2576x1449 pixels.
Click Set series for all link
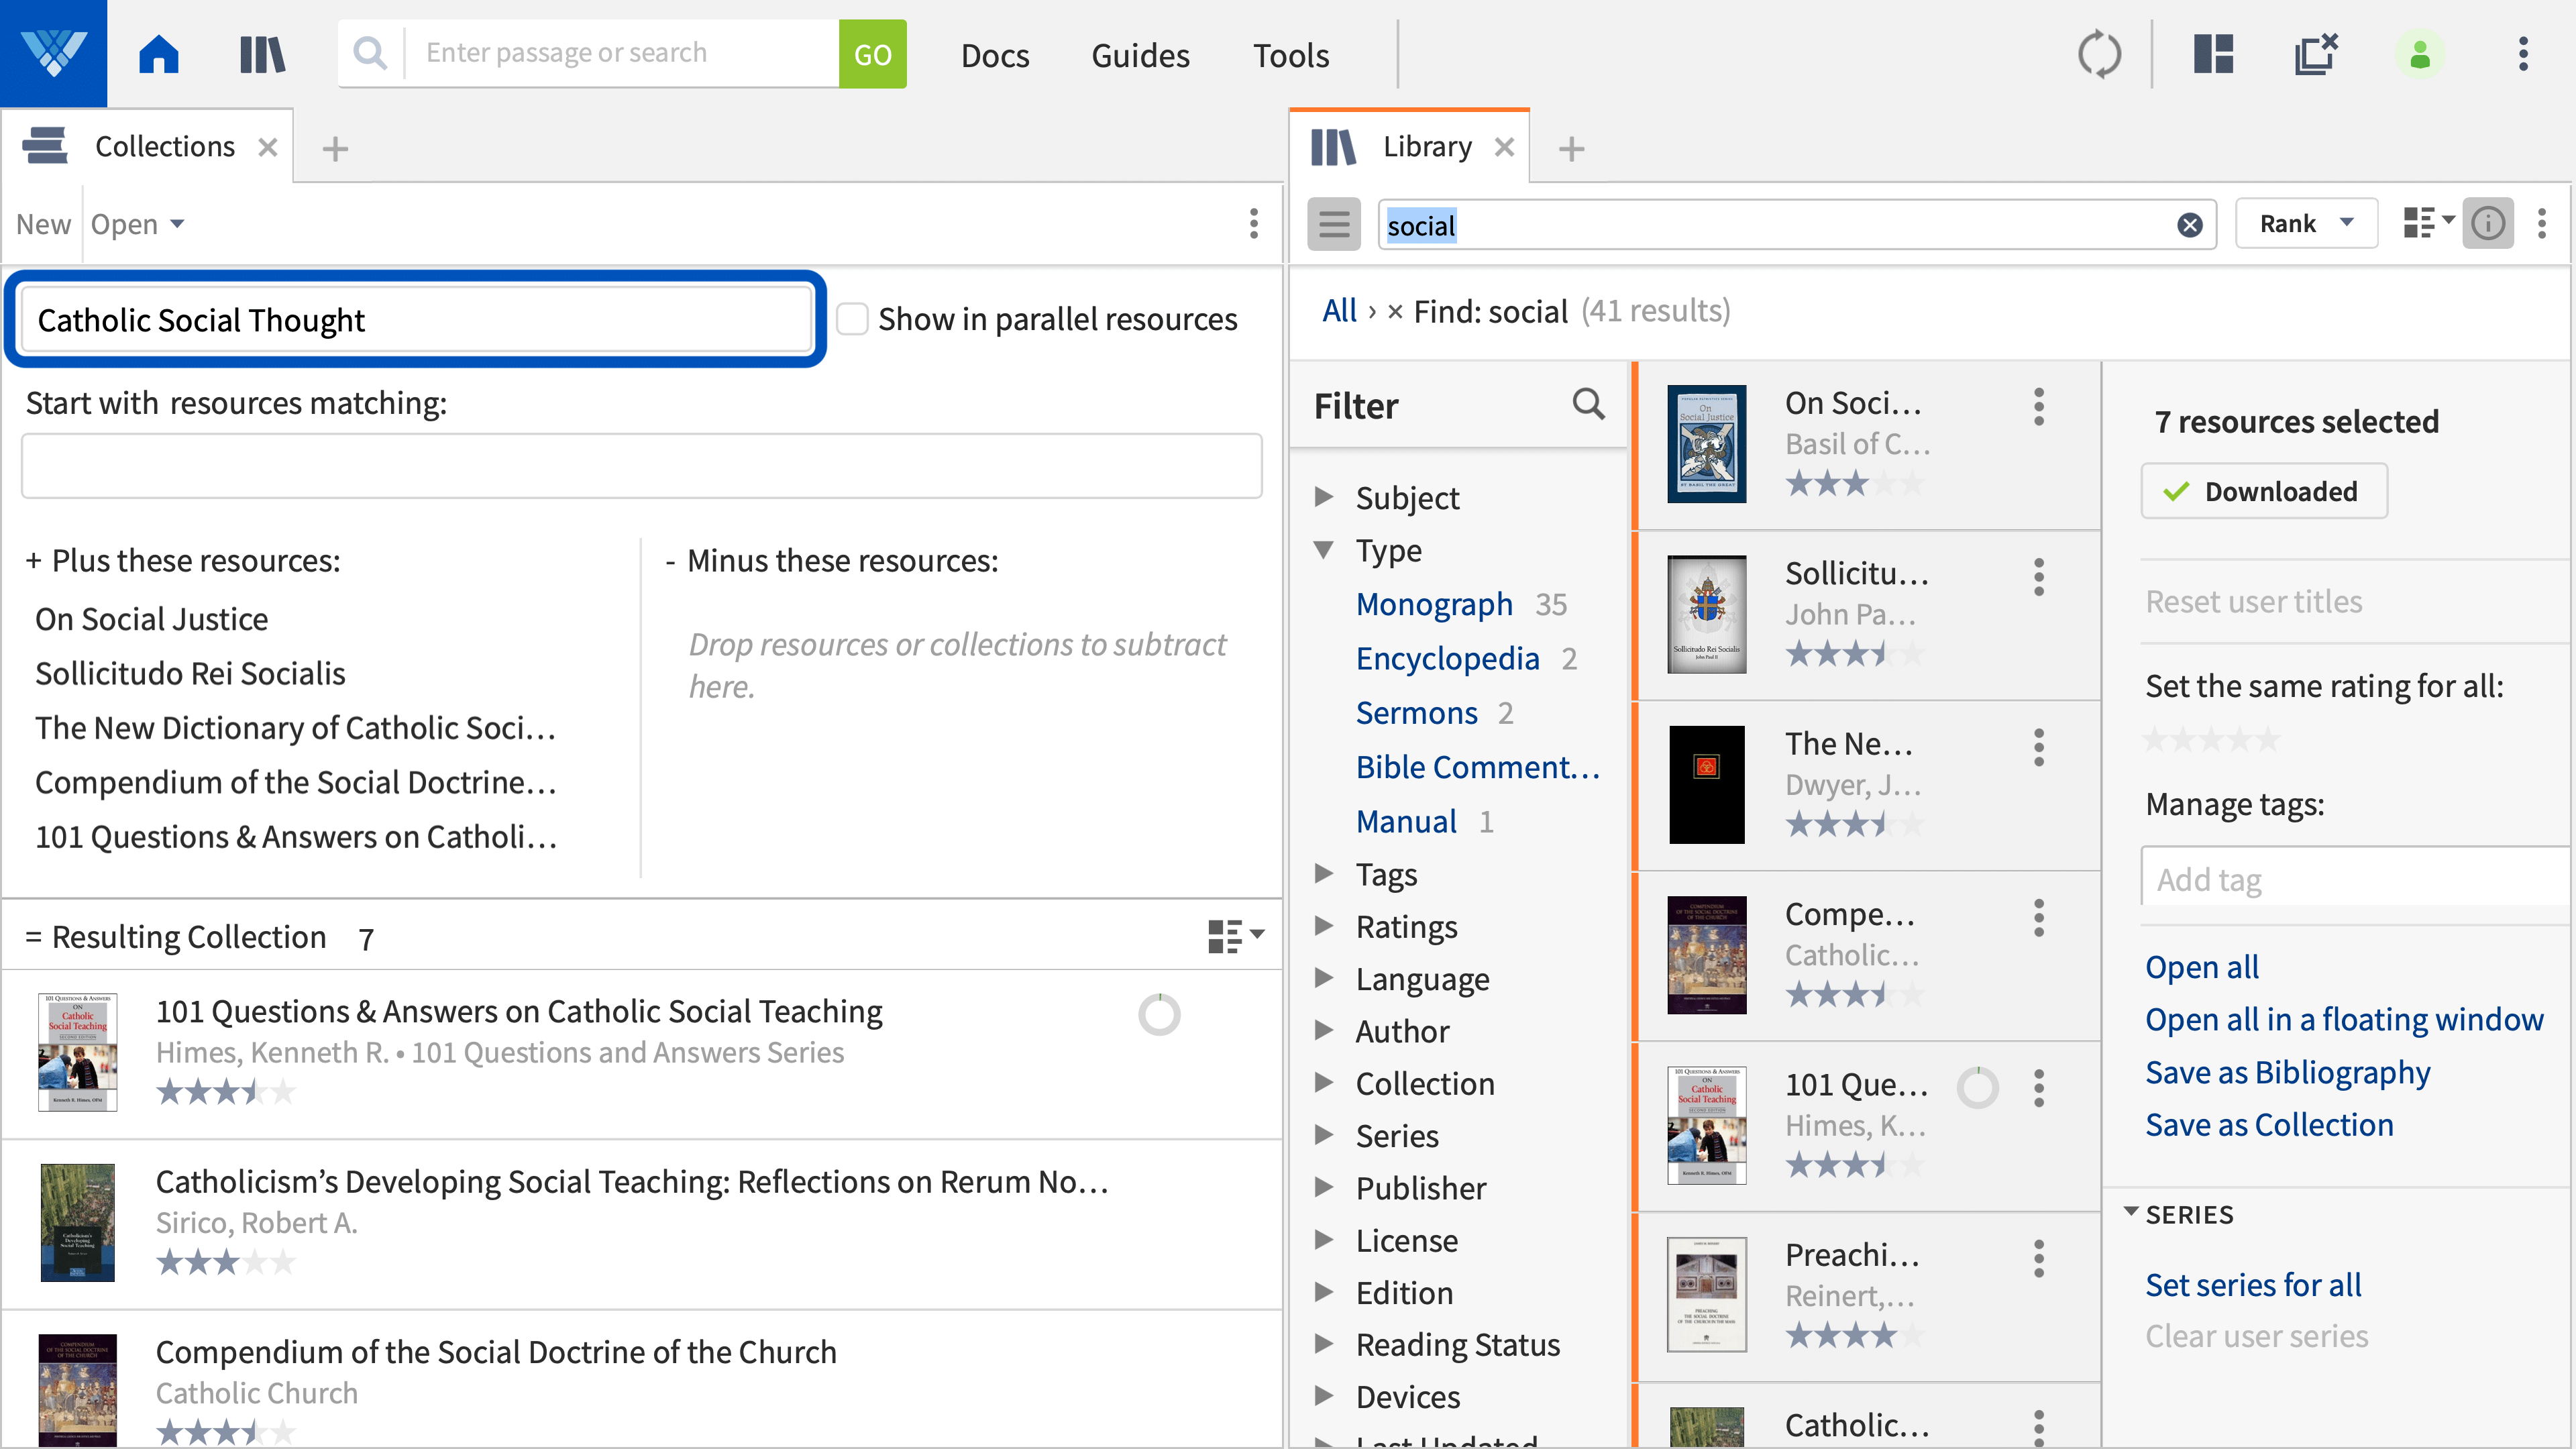2253,1284
